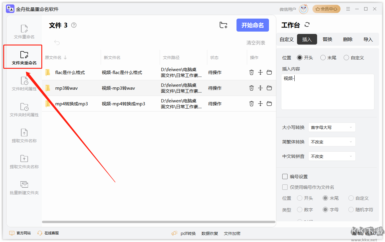
Task: Open the 文件重命名 sidebar icon
Action: 24,32
